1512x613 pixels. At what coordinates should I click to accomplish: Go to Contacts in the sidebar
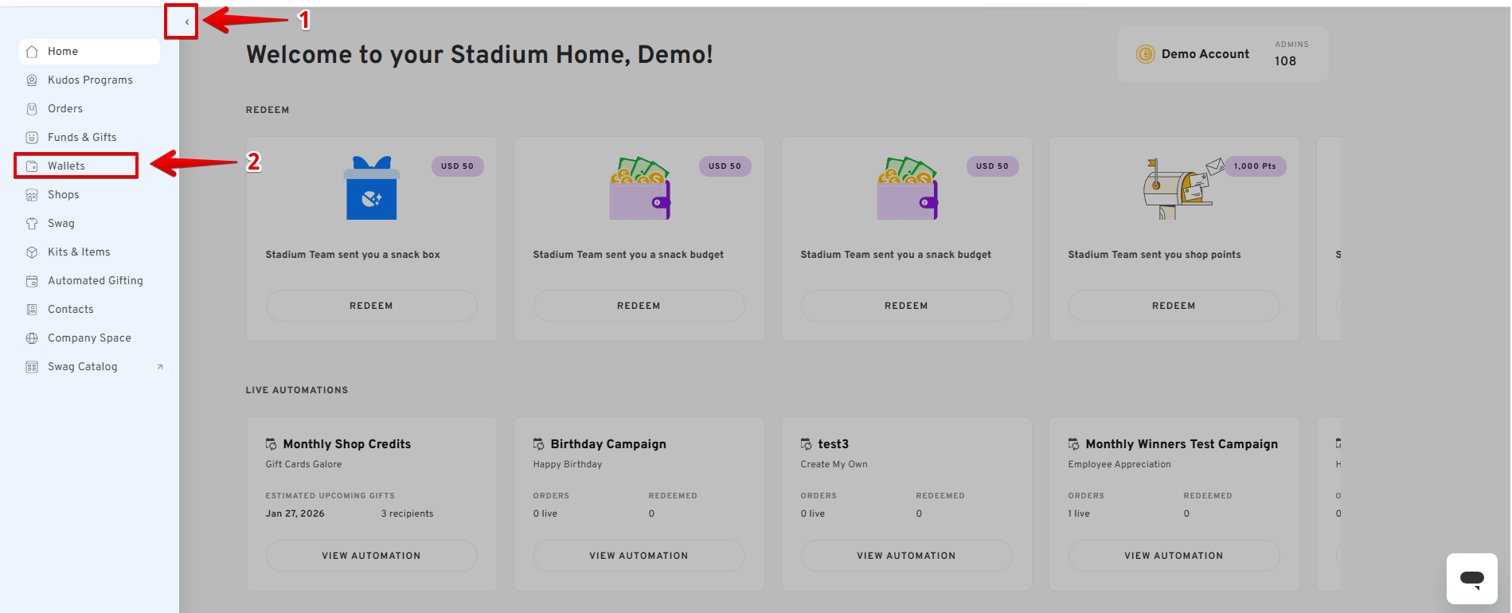(70, 310)
